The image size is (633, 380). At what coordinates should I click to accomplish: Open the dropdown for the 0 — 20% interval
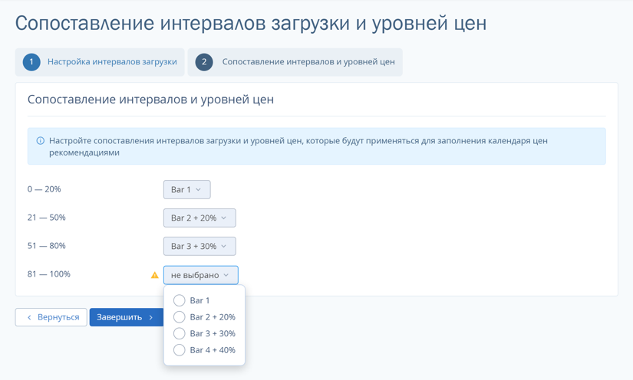[187, 189]
